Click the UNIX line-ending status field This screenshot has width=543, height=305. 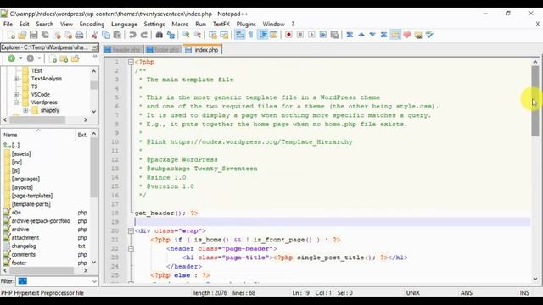click(412, 293)
